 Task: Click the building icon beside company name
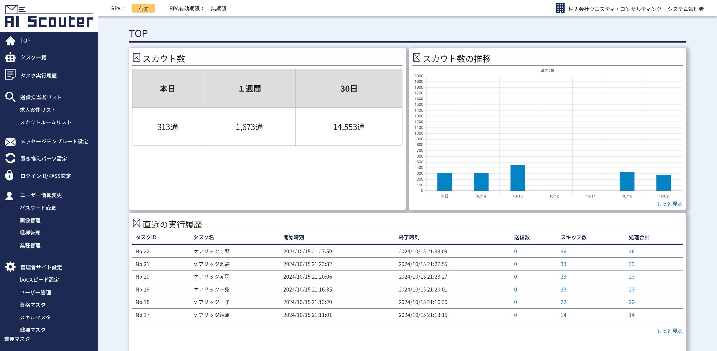click(x=560, y=8)
